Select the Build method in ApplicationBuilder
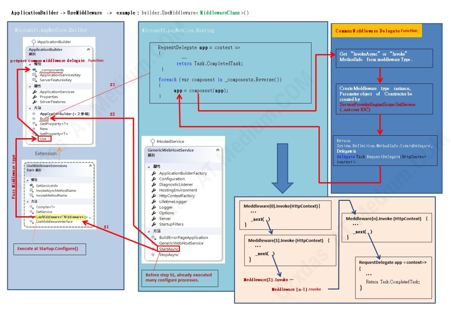The height and width of the screenshot is (312, 451). 44,119
